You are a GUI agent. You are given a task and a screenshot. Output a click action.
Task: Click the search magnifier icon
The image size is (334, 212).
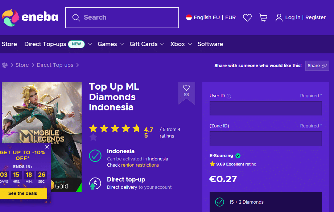pos(76,17)
